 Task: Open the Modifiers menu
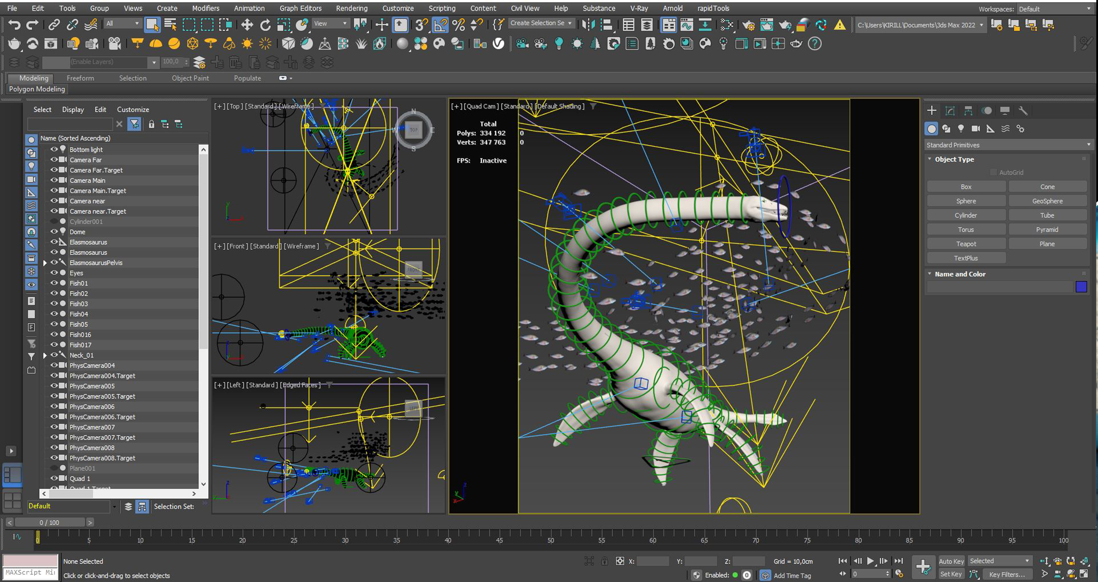206,8
